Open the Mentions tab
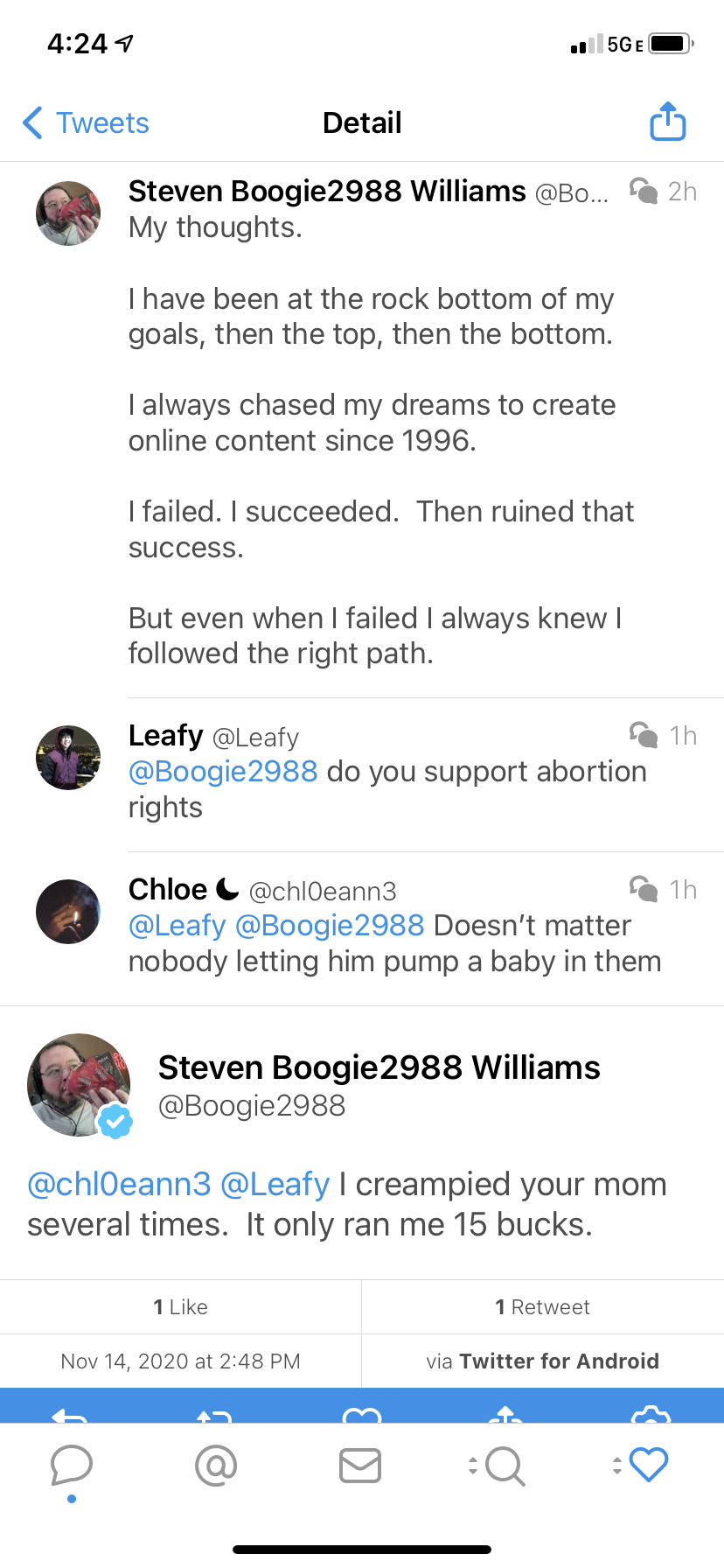Image resolution: width=724 pixels, height=1568 pixels. click(216, 1465)
